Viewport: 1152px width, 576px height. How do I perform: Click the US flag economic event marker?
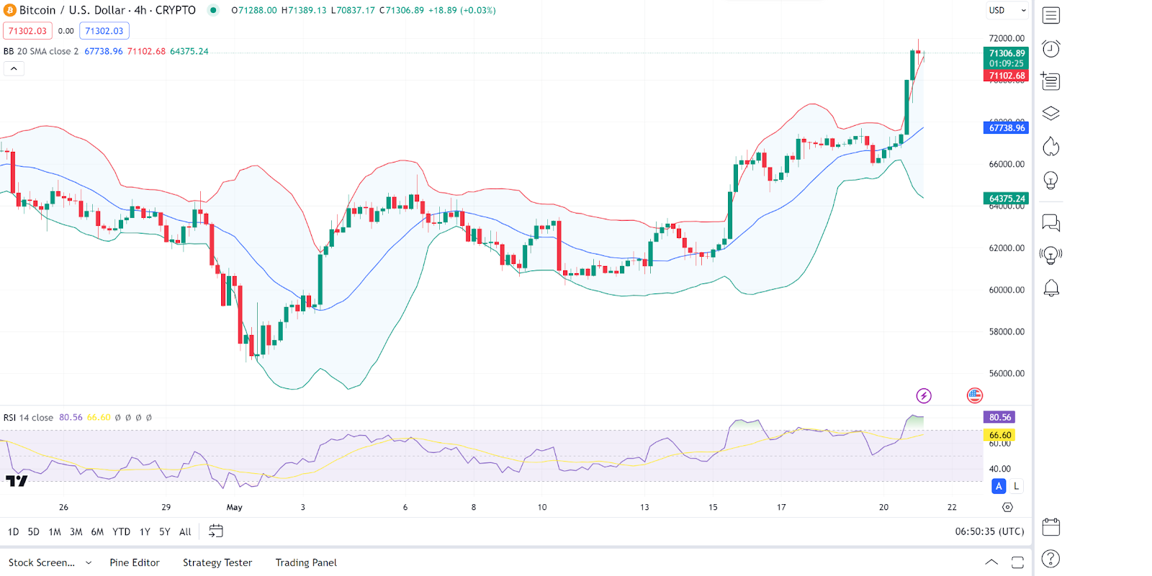tap(974, 395)
